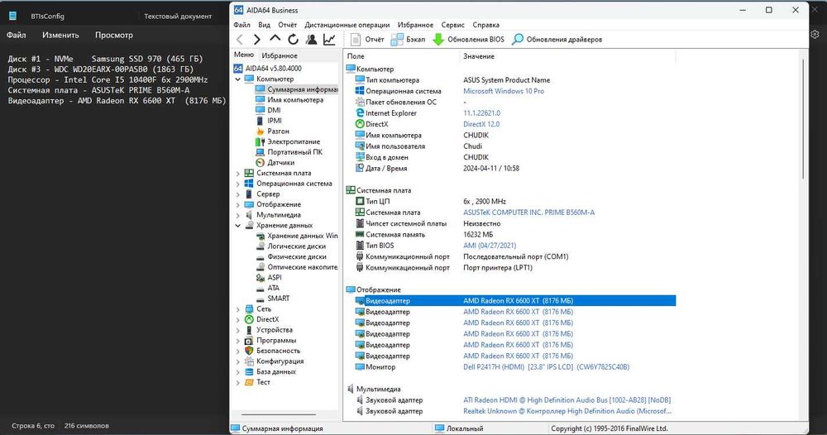Collapse the Компьютер tree node
827x435 pixels.
[x=238, y=79]
